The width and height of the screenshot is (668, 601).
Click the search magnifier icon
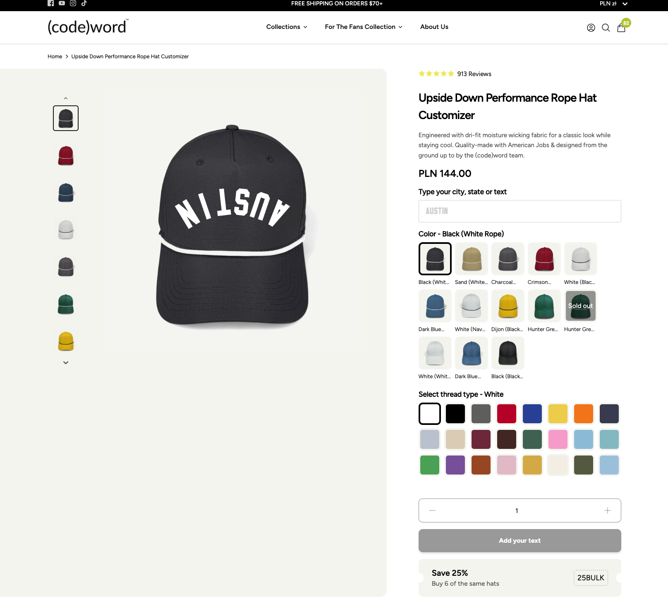pos(606,28)
